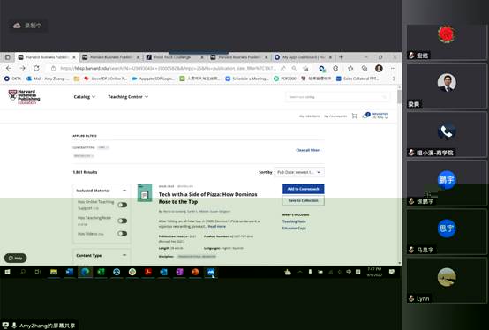Screen dimensions: 489x330
Task: Open PowerPoint from the taskbar
Action: 195,272
